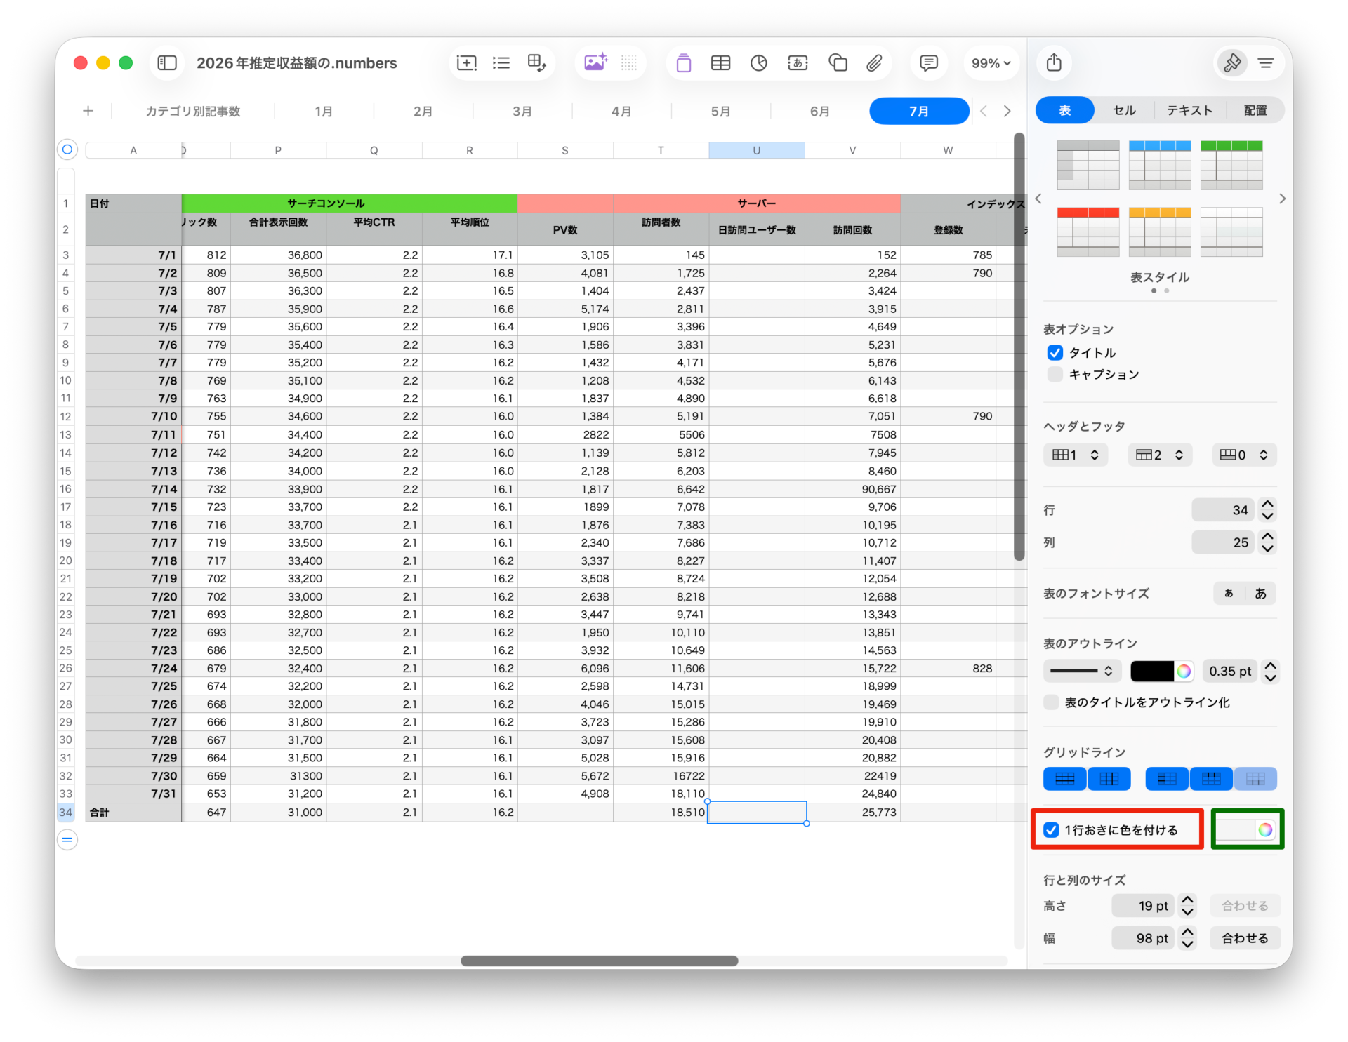Image resolution: width=1348 pixels, height=1042 pixels.
Task: Open footer rows count dropdown showing 0
Action: point(1244,455)
